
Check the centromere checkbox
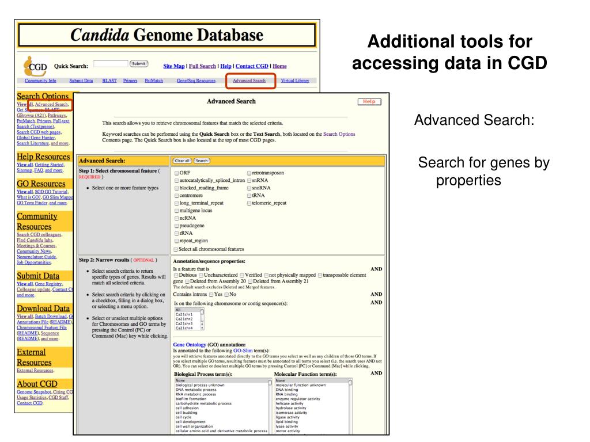click(176, 196)
